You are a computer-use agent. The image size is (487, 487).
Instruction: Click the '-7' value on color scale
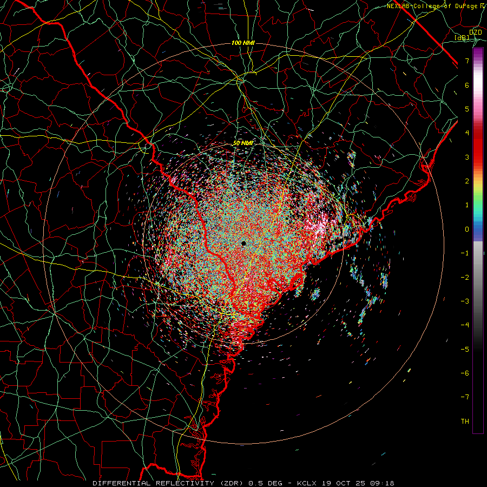coord(465,397)
